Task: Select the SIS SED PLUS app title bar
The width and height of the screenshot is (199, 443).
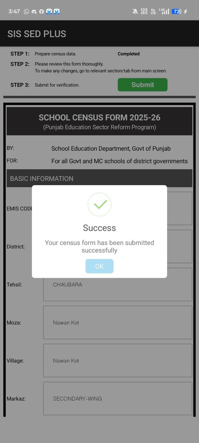Action: pyautogui.click(x=37, y=34)
